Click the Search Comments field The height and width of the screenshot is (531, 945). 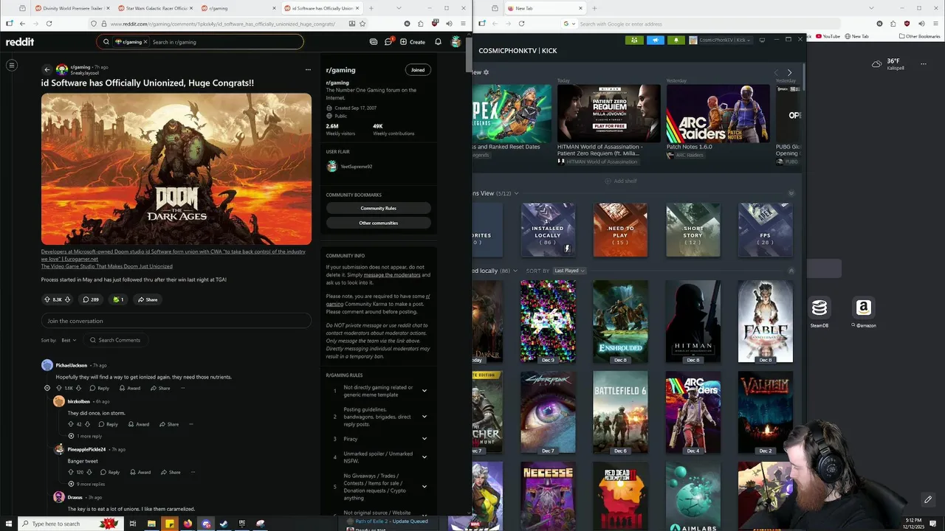pyautogui.click(x=117, y=340)
